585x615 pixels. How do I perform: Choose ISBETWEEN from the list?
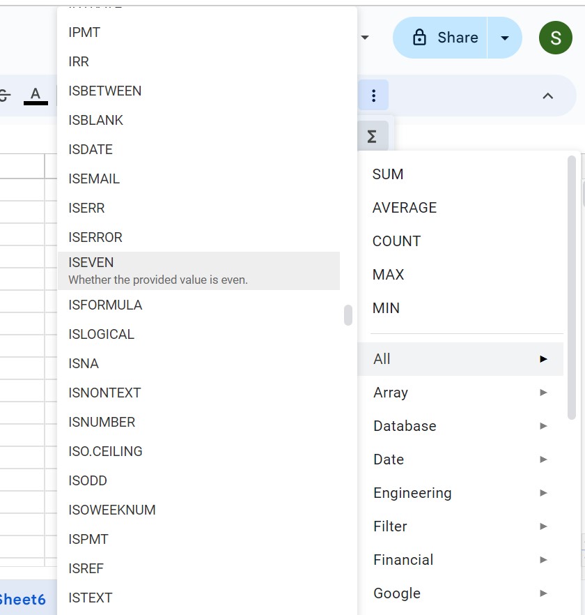click(x=198, y=91)
